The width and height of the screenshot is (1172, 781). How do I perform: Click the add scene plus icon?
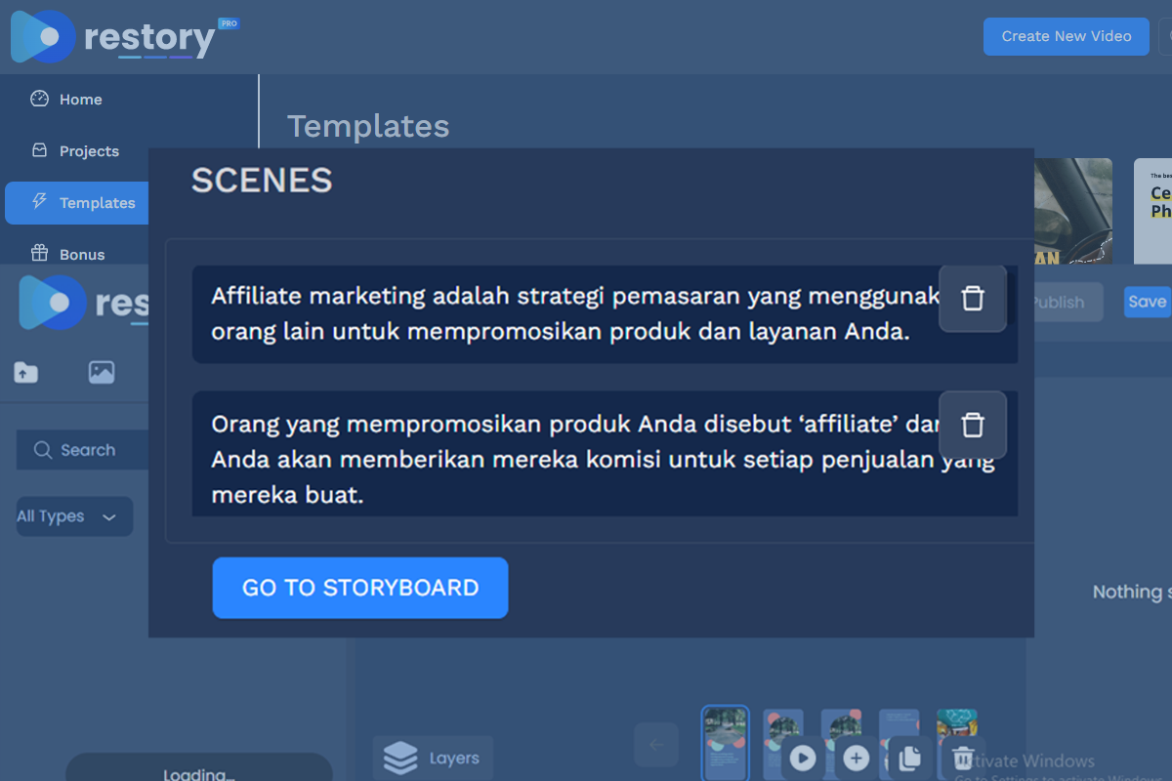(x=857, y=759)
